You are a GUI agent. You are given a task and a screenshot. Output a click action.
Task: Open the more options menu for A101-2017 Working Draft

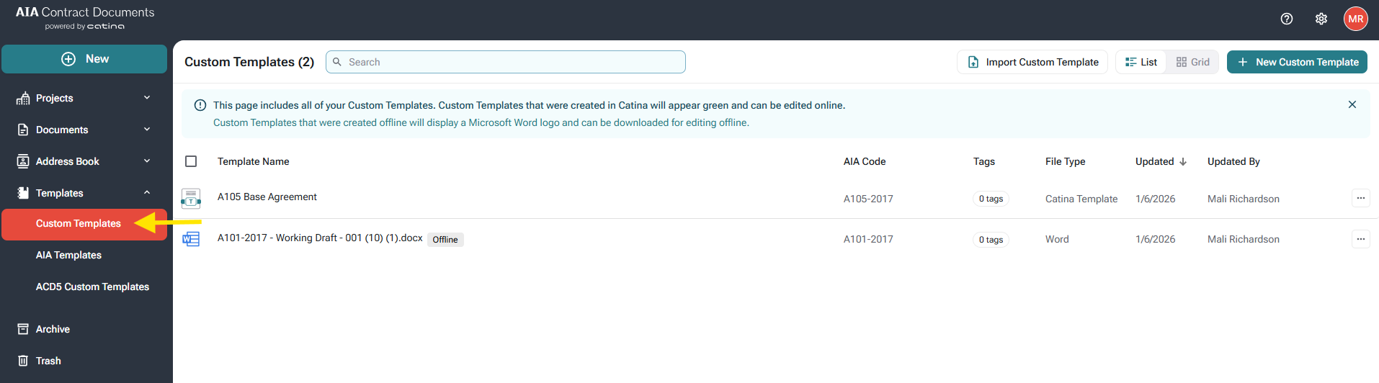1360,239
